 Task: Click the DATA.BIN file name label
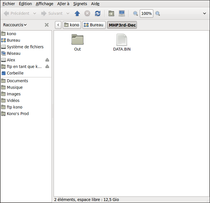122,49
